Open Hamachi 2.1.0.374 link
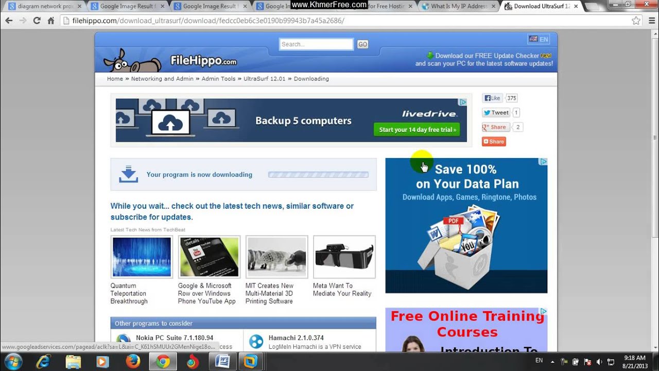 [x=296, y=338]
